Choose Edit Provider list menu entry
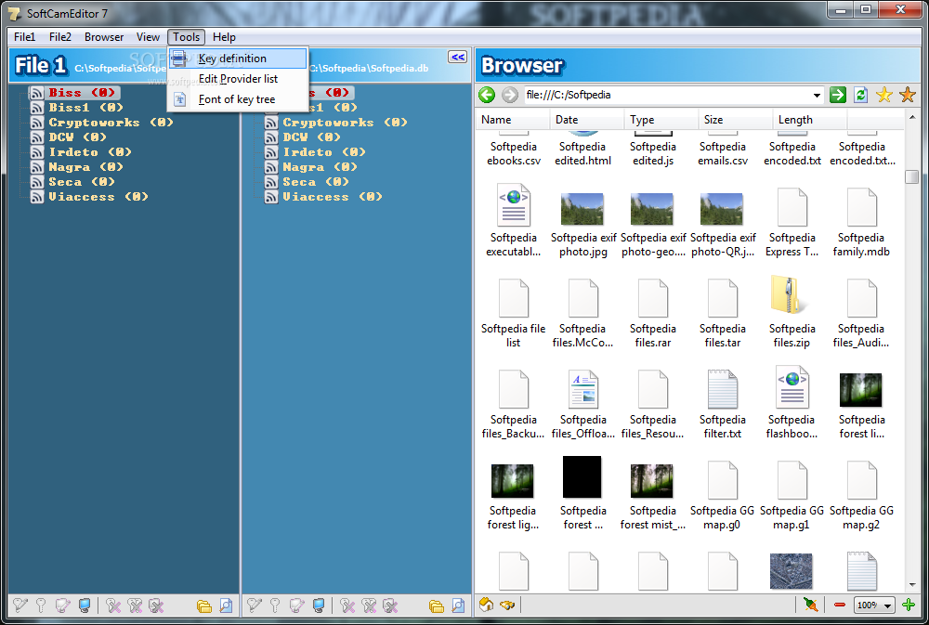This screenshot has height=625, width=929. [x=238, y=79]
